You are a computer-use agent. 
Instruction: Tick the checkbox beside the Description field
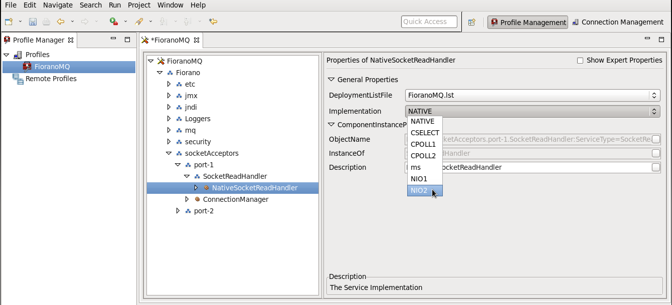[655, 167]
